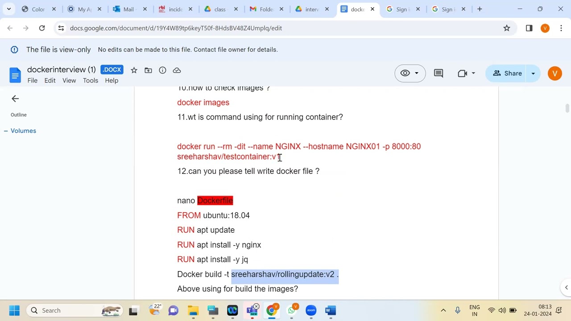The width and height of the screenshot is (571, 321).
Task: Open WhatsApp from the taskbar
Action: coord(292,310)
